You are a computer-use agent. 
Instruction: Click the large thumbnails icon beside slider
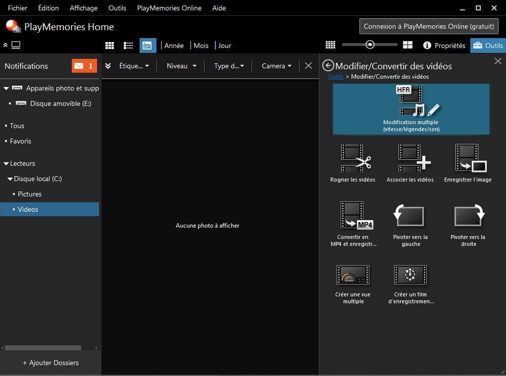tap(407, 45)
